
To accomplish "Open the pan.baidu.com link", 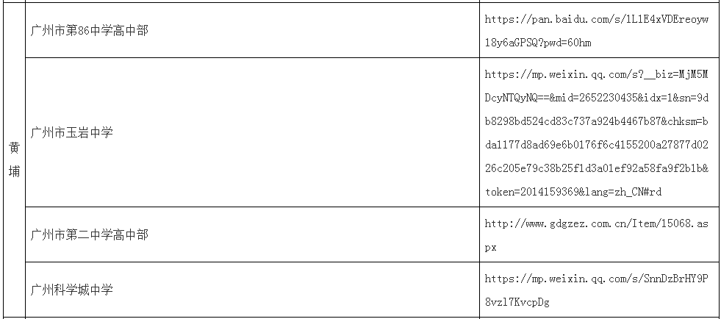I will (x=596, y=20).
